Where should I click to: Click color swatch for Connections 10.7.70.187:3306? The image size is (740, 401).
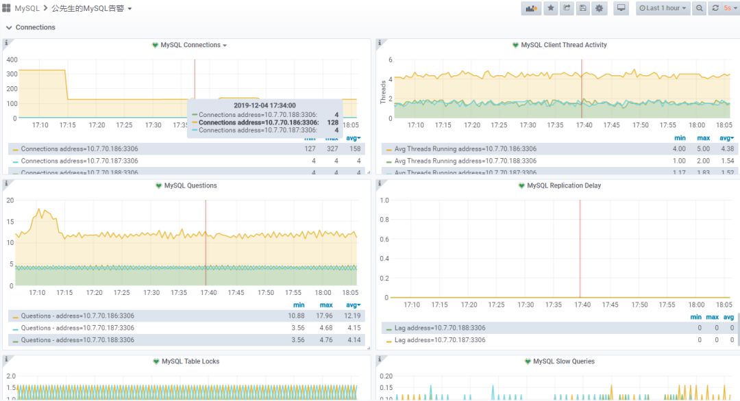tap(16, 161)
